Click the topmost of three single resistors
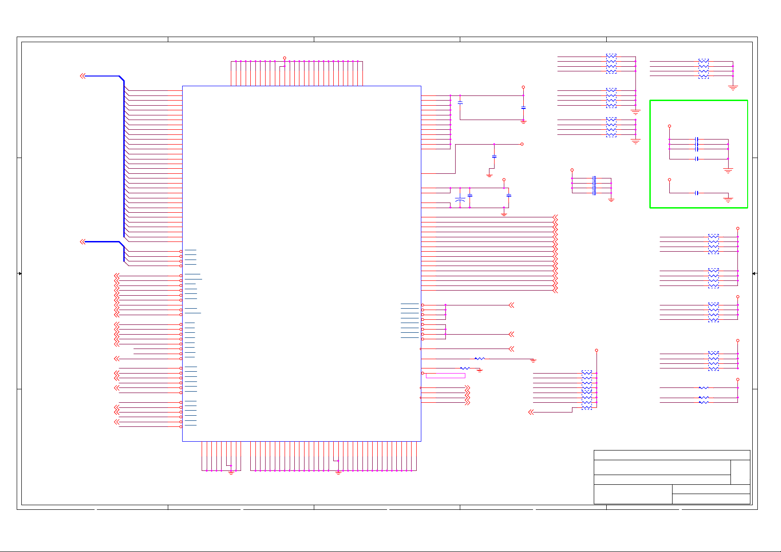The height and width of the screenshot is (552, 781). 704,387
